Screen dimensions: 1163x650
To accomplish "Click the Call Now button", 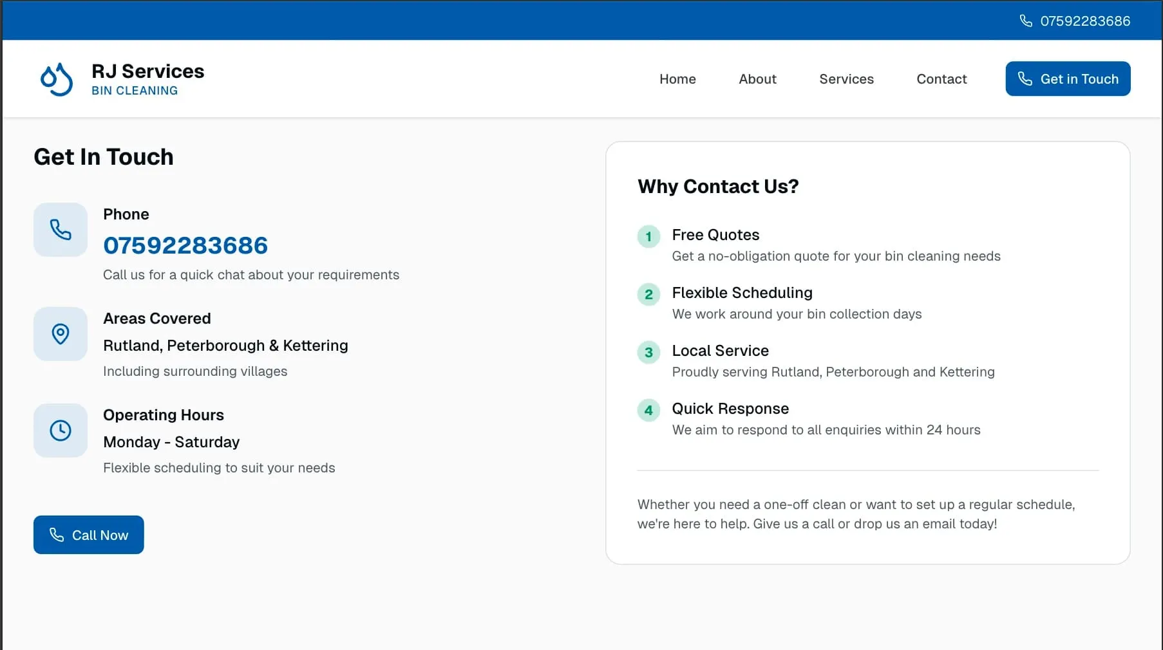I will pyautogui.click(x=89, y=535).
